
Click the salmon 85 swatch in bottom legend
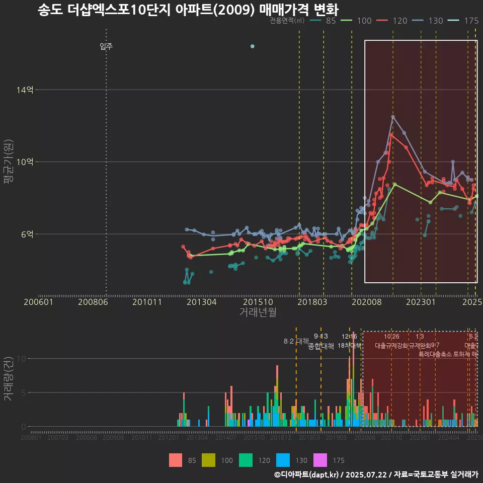[176, 460]
